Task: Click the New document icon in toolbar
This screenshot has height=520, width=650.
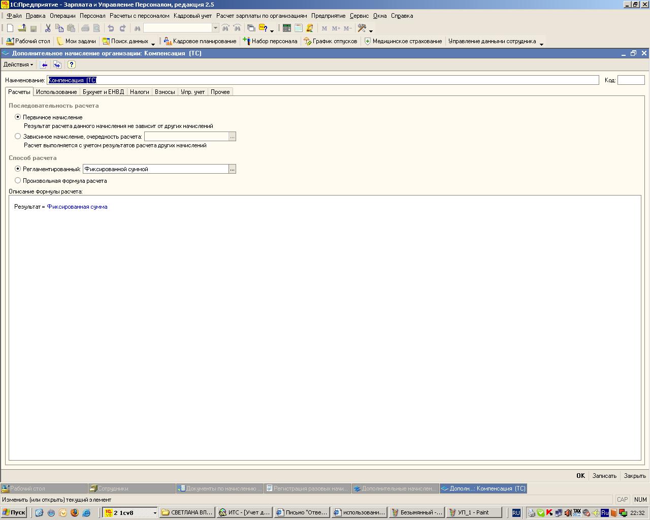Action: (10, 28)
